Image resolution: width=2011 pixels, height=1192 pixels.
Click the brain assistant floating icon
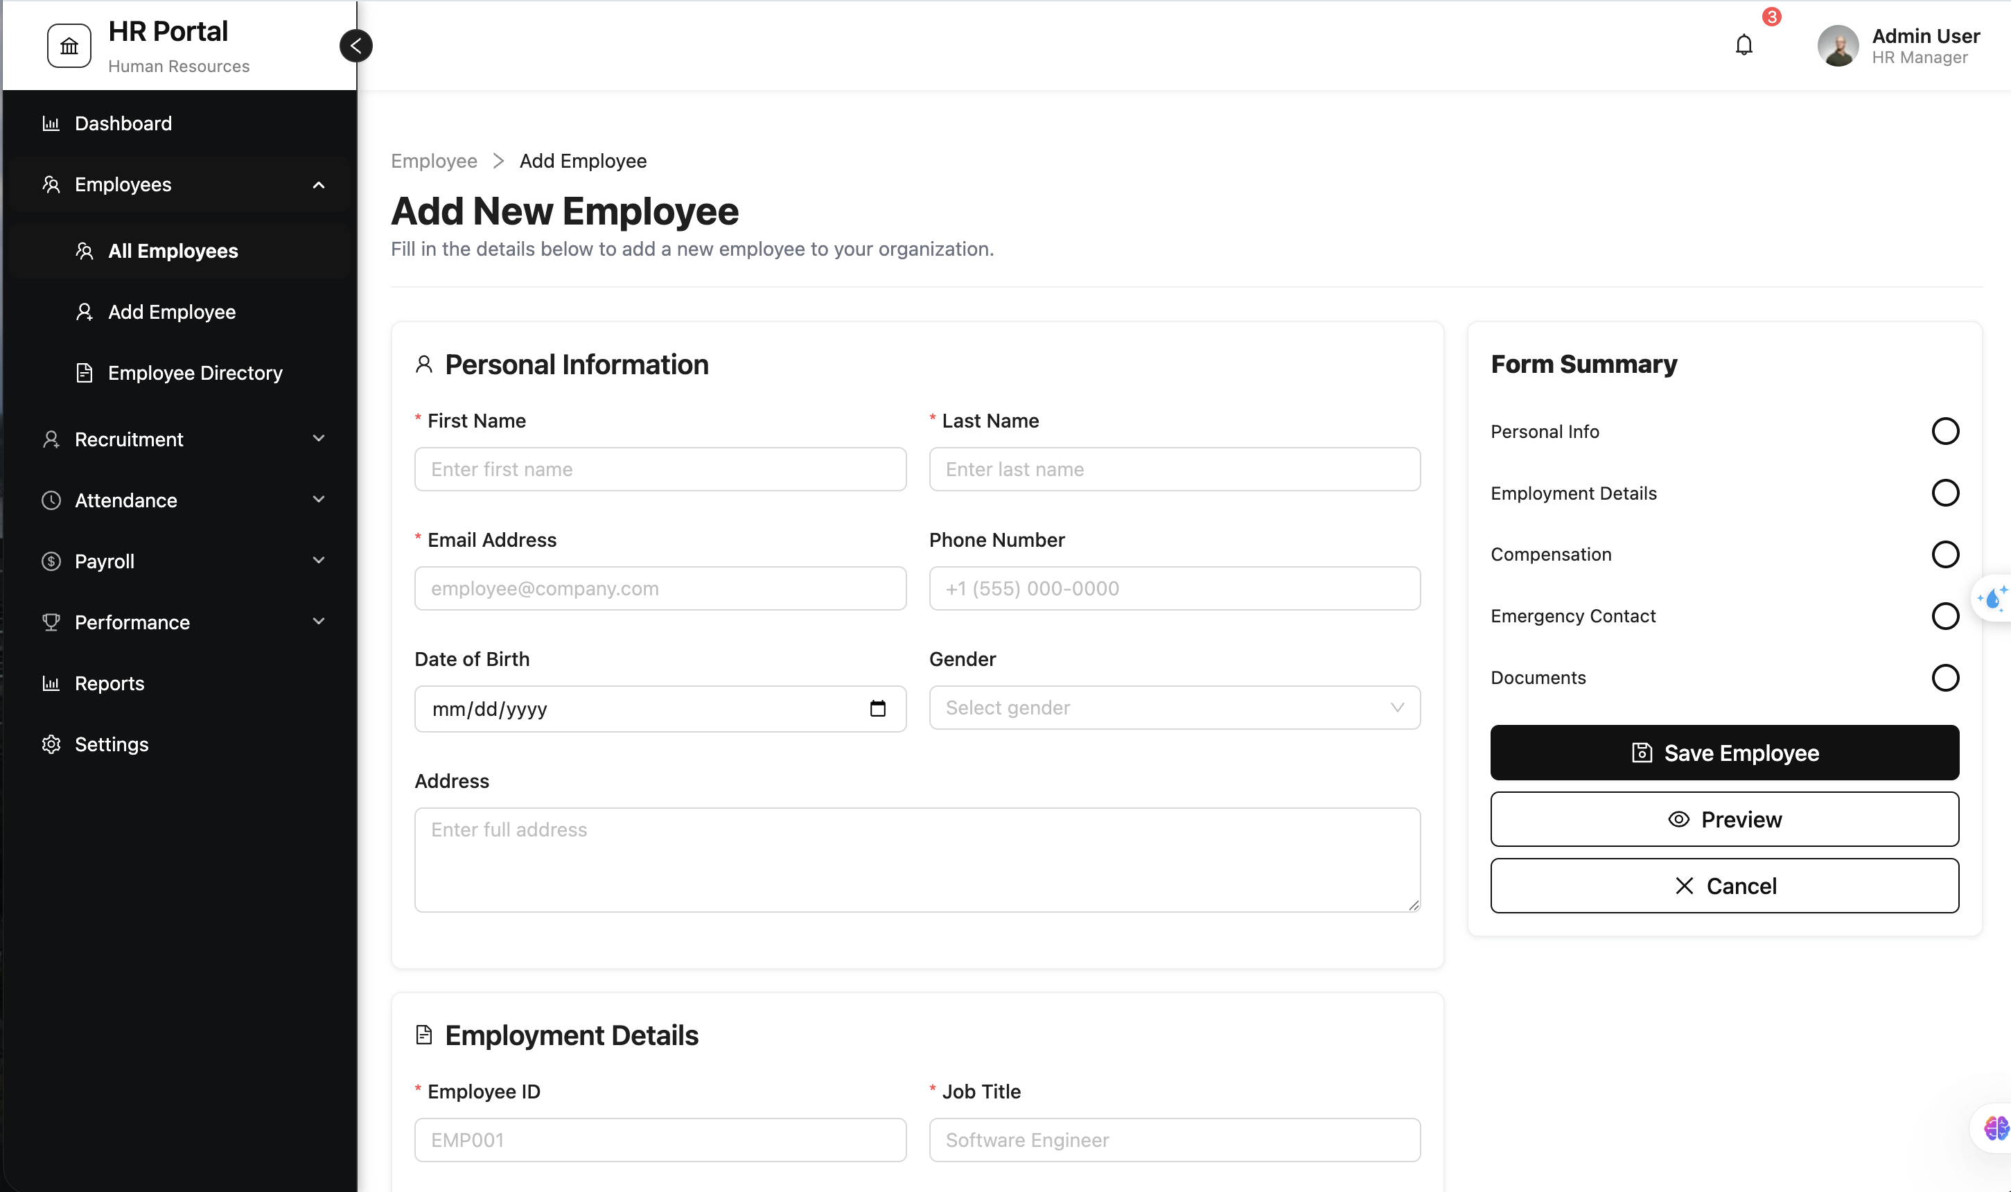[x=1996, y=1128]
